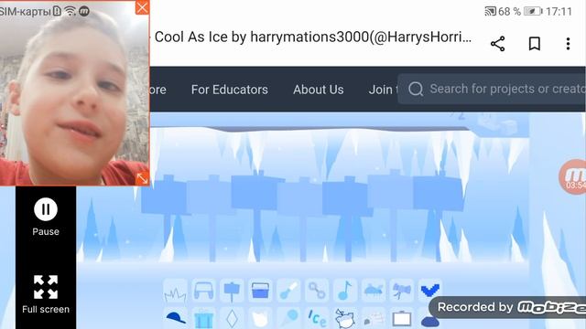Select the cooler box icon
This screenshot has height=329, width=586.
click(260, 291)
